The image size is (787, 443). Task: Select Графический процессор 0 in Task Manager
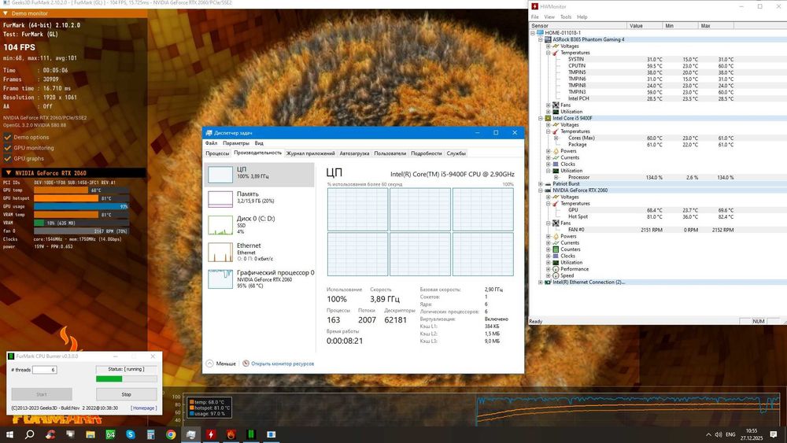(x=260, y=279)
